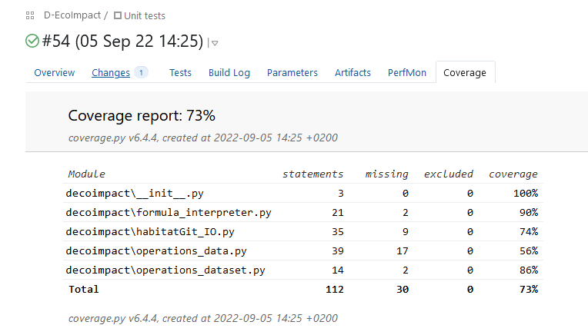Select the Parameters tab

coord(292,73)
